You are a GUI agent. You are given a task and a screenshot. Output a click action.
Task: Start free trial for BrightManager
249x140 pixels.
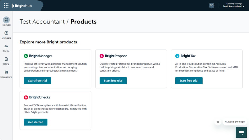pos(37,81)
